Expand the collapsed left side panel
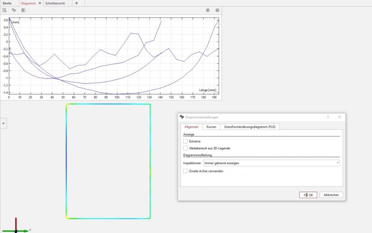The image size is (372, 233). [3, 123]
